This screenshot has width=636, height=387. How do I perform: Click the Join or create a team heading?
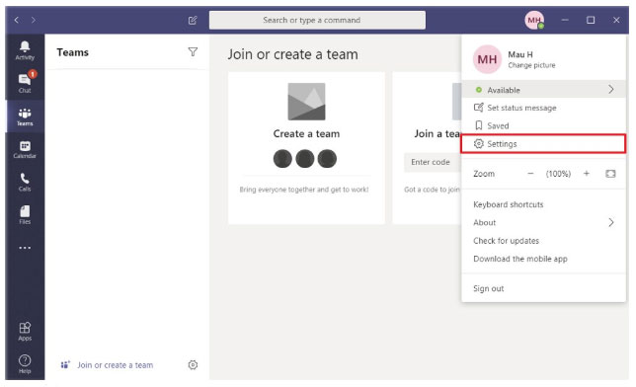(x=292, y=54)
